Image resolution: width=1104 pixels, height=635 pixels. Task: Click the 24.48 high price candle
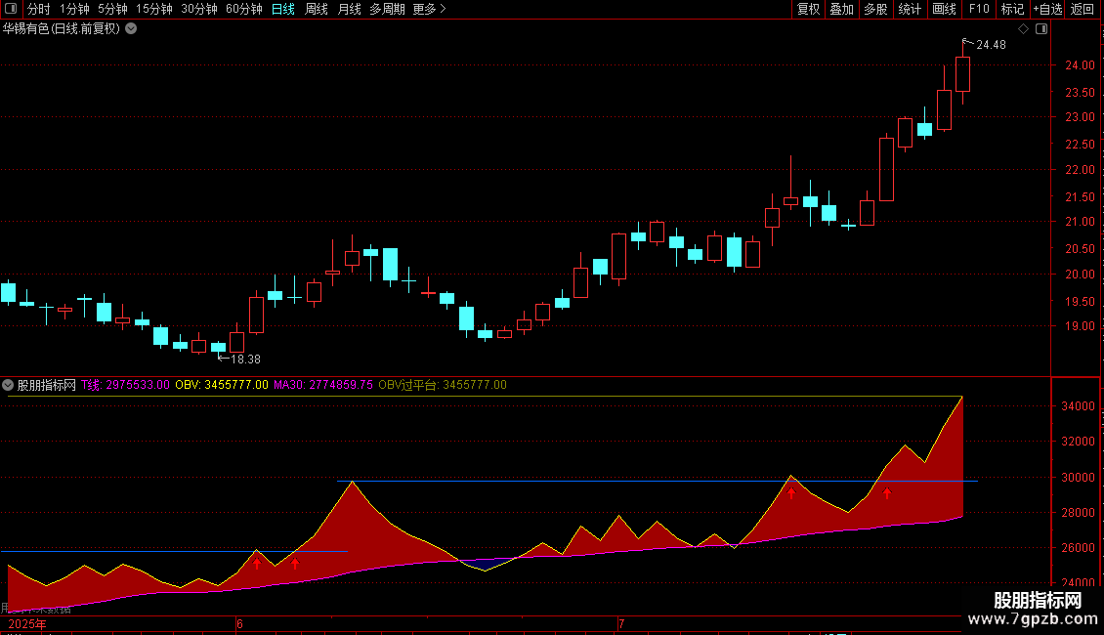(962, 74)
